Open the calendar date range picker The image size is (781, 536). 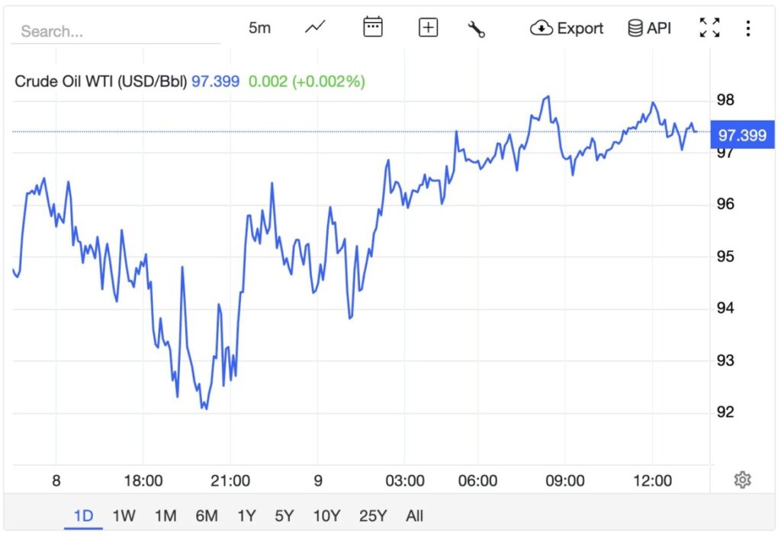372,27
